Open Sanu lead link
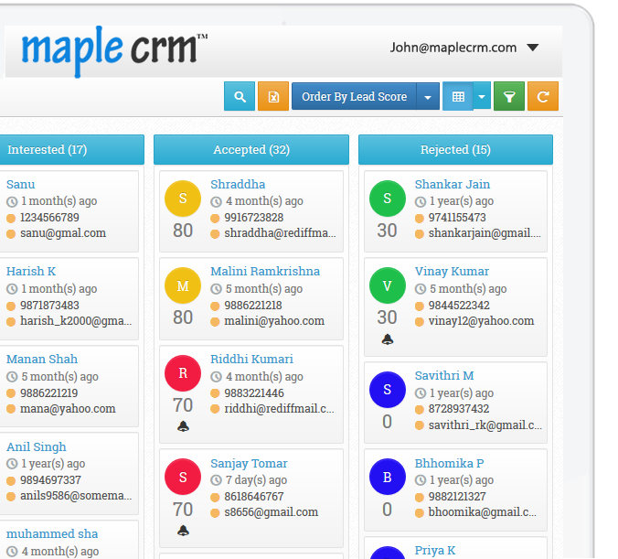618x559 pixels. point(20,184)
